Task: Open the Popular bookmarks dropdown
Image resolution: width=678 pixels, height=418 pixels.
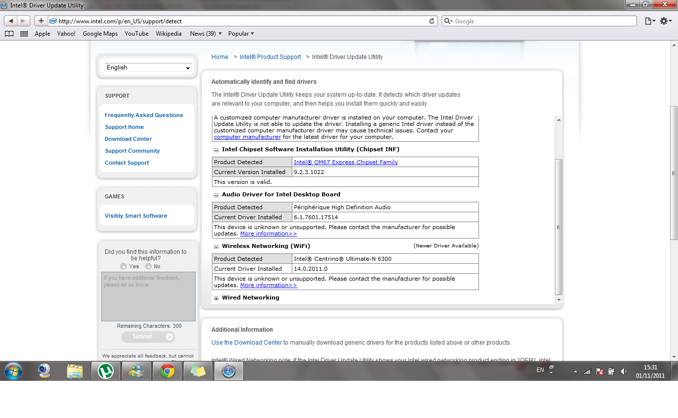Action: point(241,34)
